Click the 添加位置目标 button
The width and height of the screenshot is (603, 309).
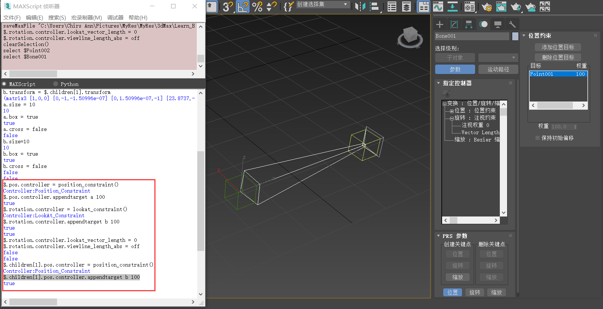pos(558,47)
